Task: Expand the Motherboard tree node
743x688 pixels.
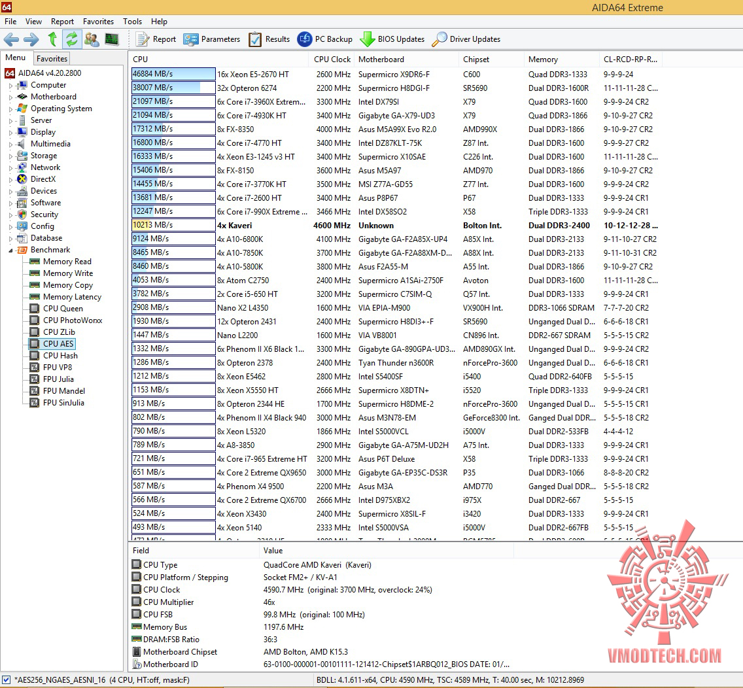Action: [x=11, y=97]
